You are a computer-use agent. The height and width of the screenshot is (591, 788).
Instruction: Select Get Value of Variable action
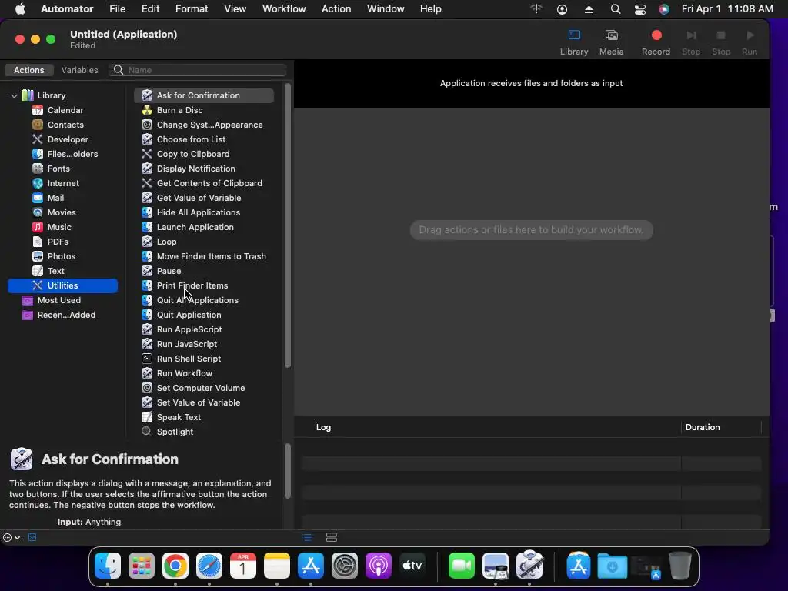click(x=204, y=198)
